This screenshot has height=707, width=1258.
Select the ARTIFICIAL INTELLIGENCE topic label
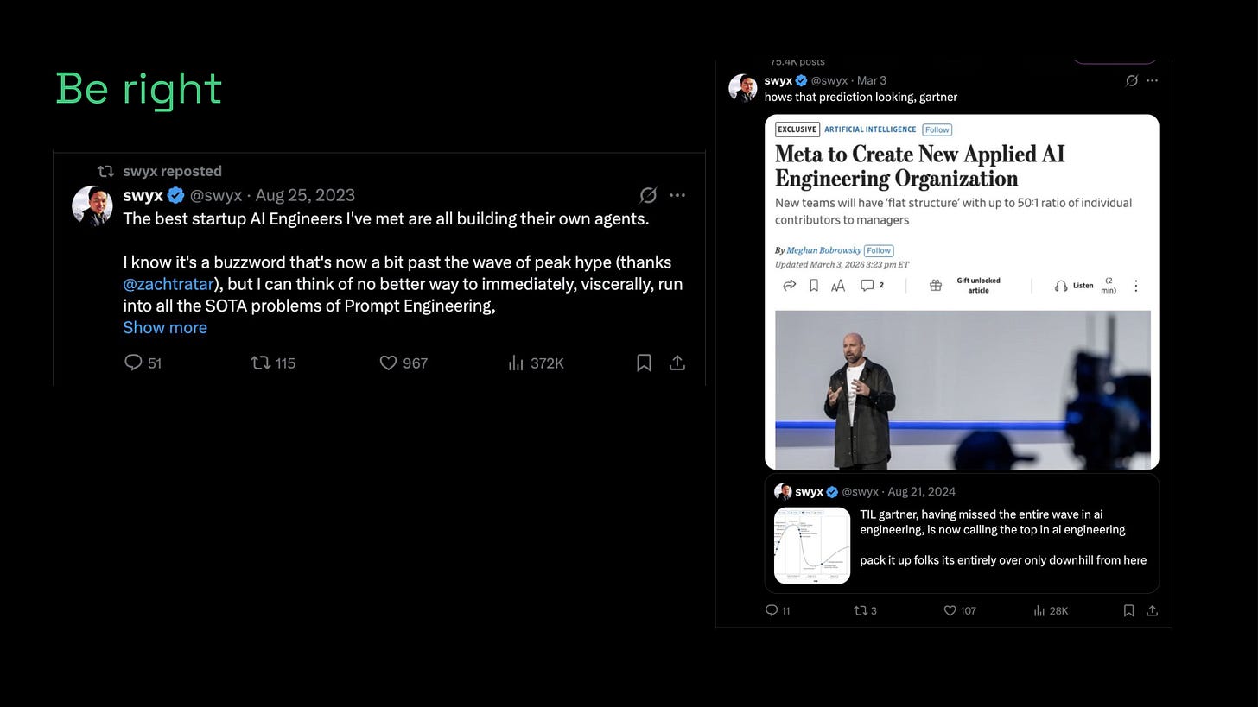click(x=870, y=129)
